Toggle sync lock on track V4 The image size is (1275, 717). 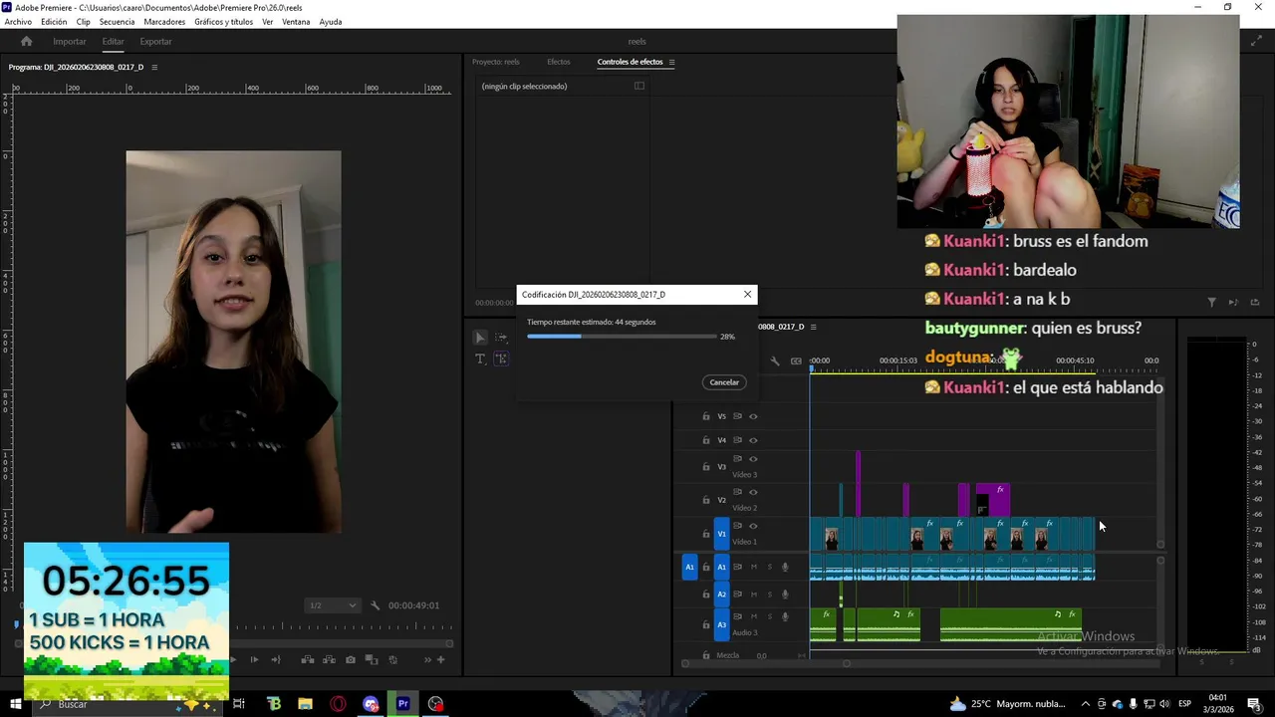point(737,440)
